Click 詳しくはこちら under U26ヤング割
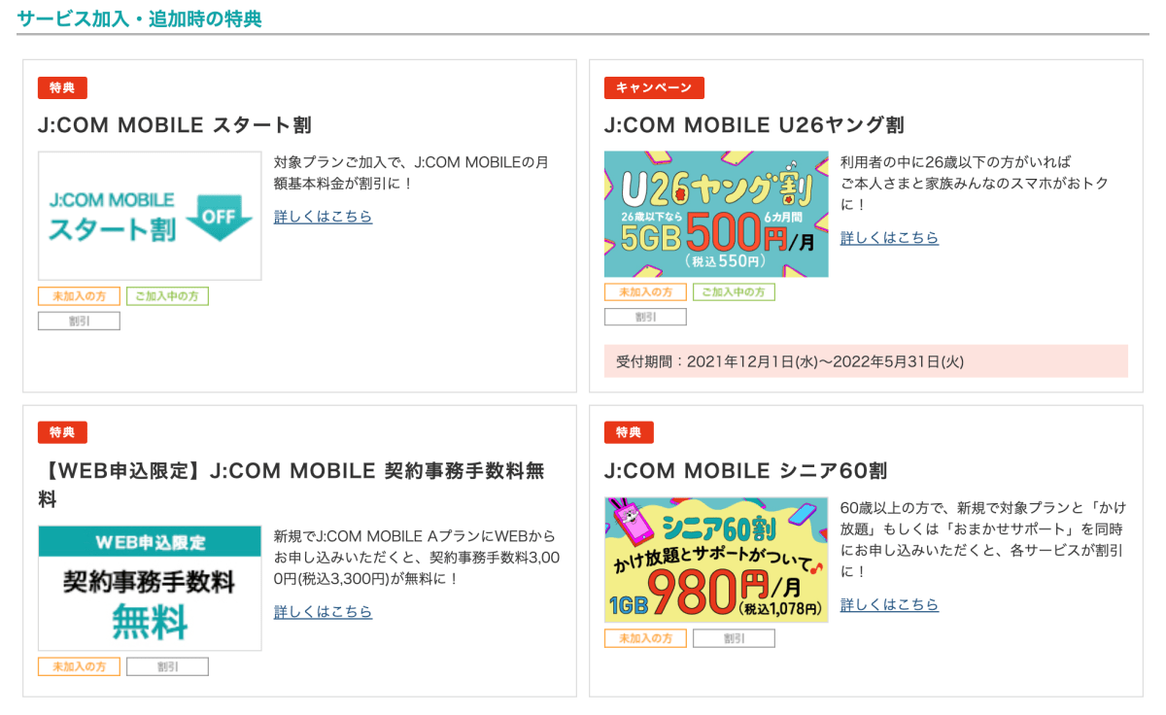 889,238
